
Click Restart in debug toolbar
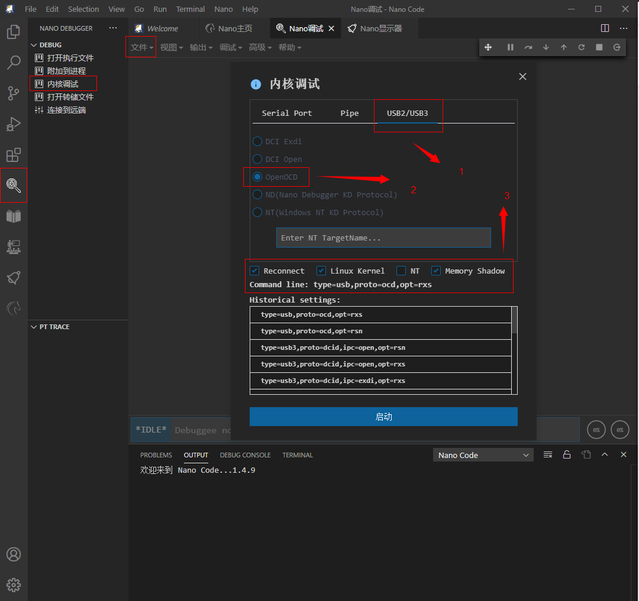[x=582, y=48]
